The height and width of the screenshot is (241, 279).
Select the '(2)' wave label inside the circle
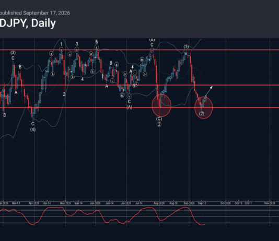202,114
